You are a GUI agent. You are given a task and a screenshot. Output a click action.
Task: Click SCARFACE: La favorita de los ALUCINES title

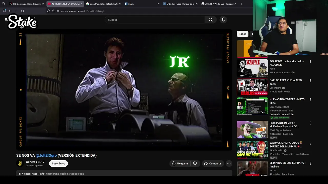coord(286,63)
